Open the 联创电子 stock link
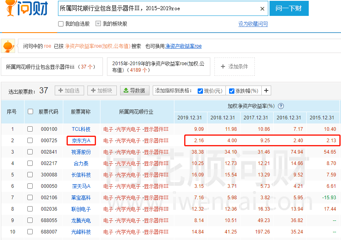 coord(81,209)
